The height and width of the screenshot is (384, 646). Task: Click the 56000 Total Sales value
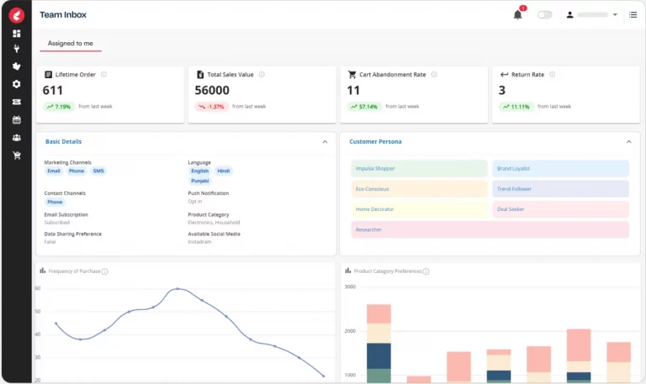click(212, 90)
